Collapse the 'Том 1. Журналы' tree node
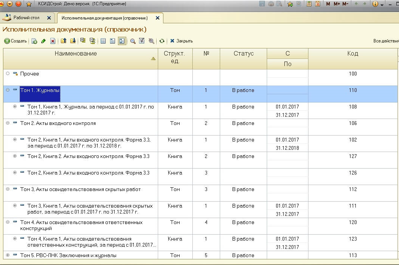399x265 pixels. pyautogui.click(x=8, y=90)
